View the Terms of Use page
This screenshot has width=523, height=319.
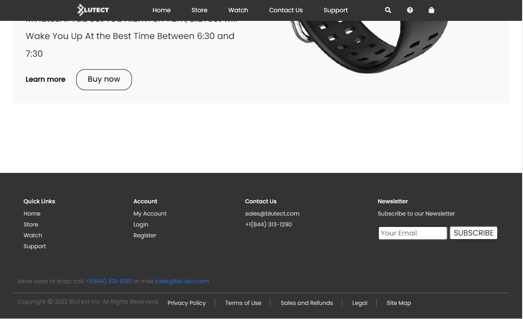[x=243, y=303]
